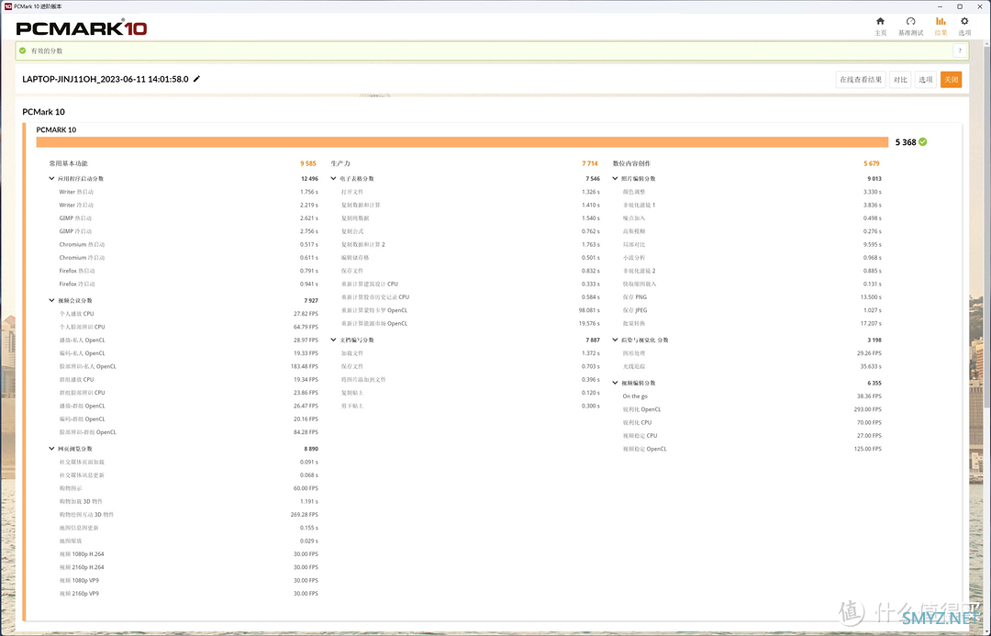991x636 pixels.
Task: Click the GIMP 热启动 row
Action: (188, 218)
